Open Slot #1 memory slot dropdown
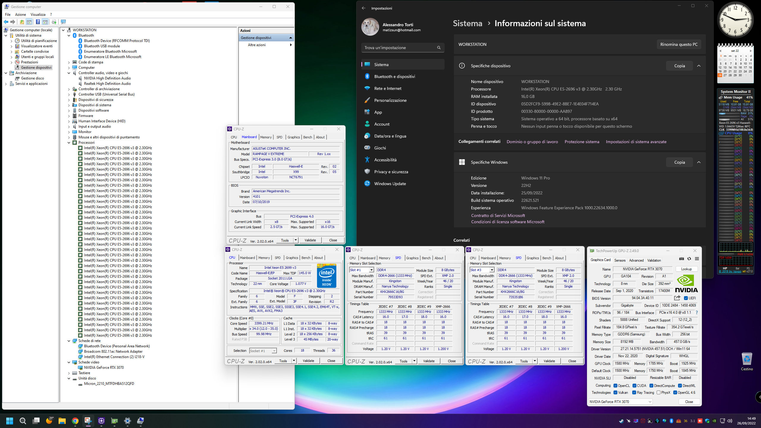Screen dimensions: 761x428 coord(371,270)
